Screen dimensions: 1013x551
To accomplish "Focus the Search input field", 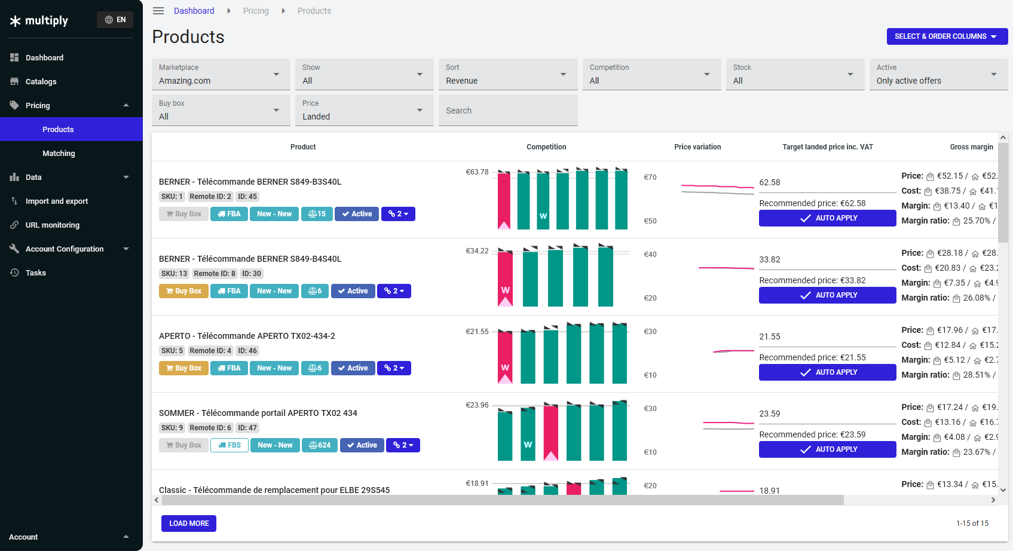I will click(x=507, y=111).
